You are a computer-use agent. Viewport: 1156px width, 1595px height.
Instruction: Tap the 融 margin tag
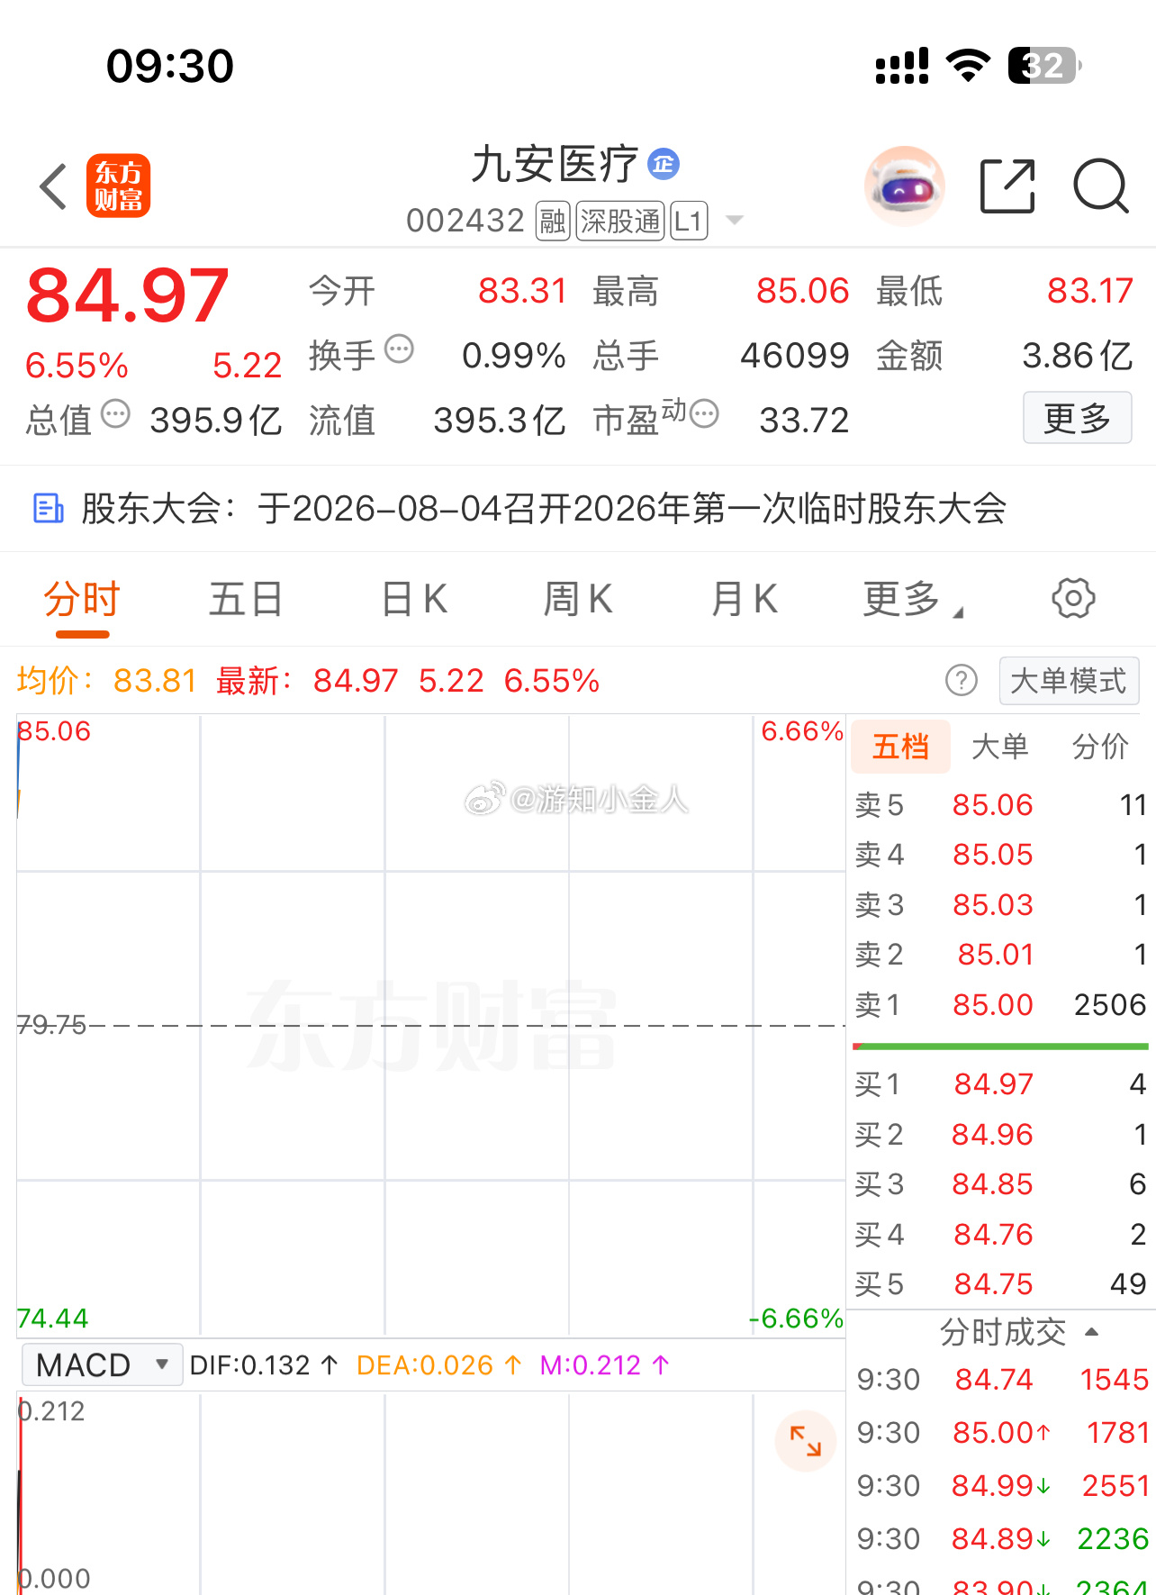tap(553, 221)
